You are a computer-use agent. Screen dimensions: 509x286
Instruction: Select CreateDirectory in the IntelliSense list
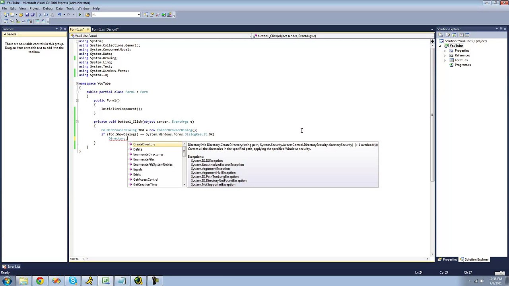coord(156,144)
